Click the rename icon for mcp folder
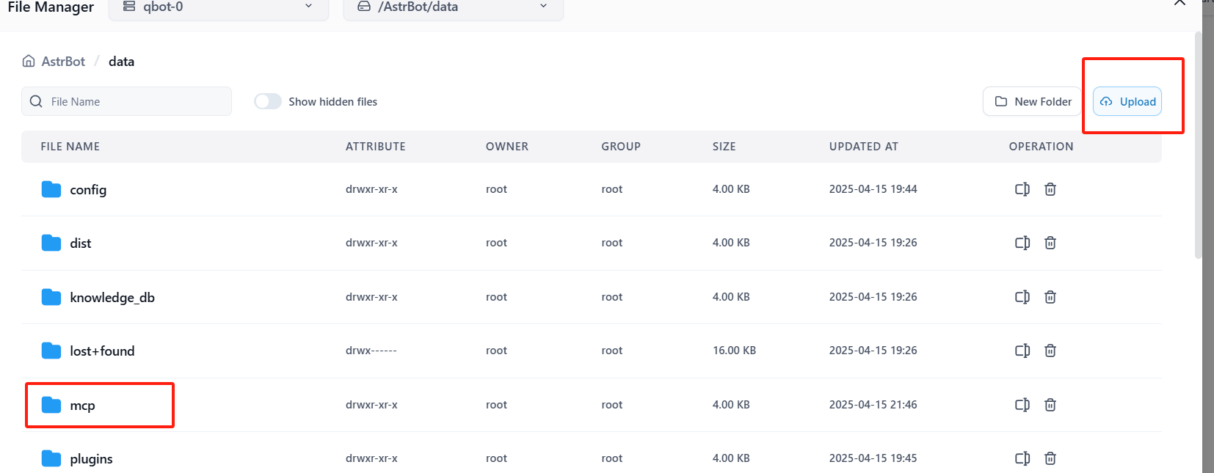The width and height of the screenshot is (1214, 473). 1022,405
